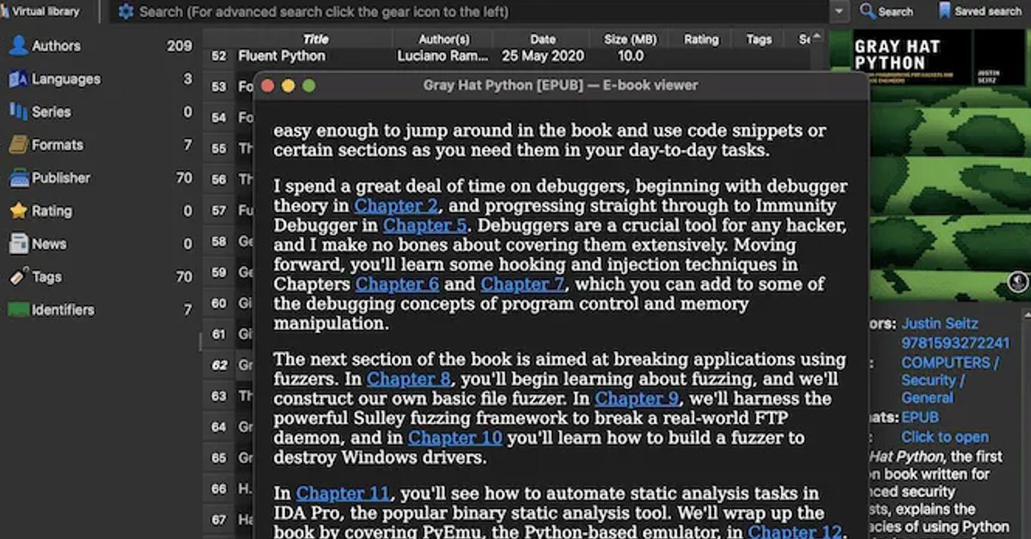This screenshot has width=1031, height=539.
Task: Click the Authors sidebar icon
Action: point(19,45)
